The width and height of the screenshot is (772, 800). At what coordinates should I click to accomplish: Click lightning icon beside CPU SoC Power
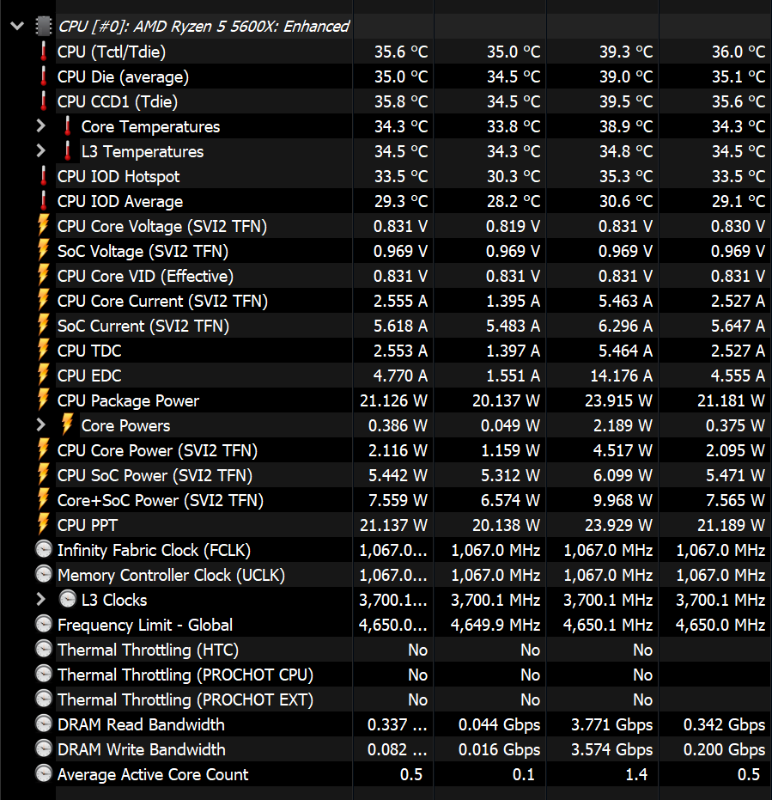tap(43, 475)
